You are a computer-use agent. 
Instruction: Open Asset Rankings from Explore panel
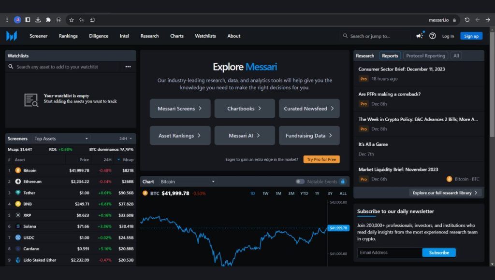pyautogui.click(x=180, y=136)
